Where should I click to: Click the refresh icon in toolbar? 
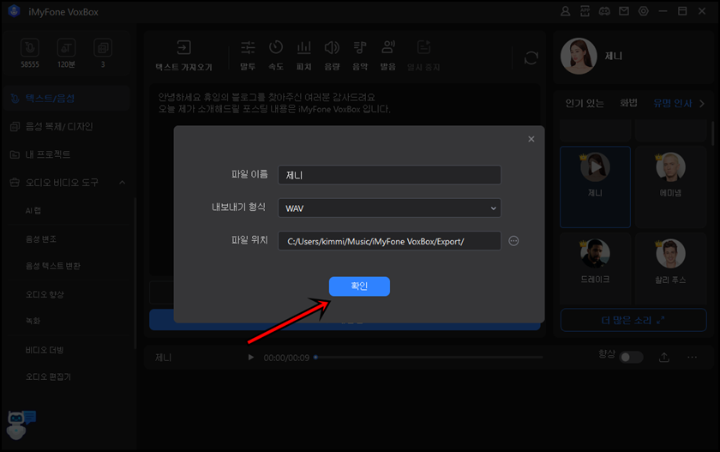click(531, 57)
